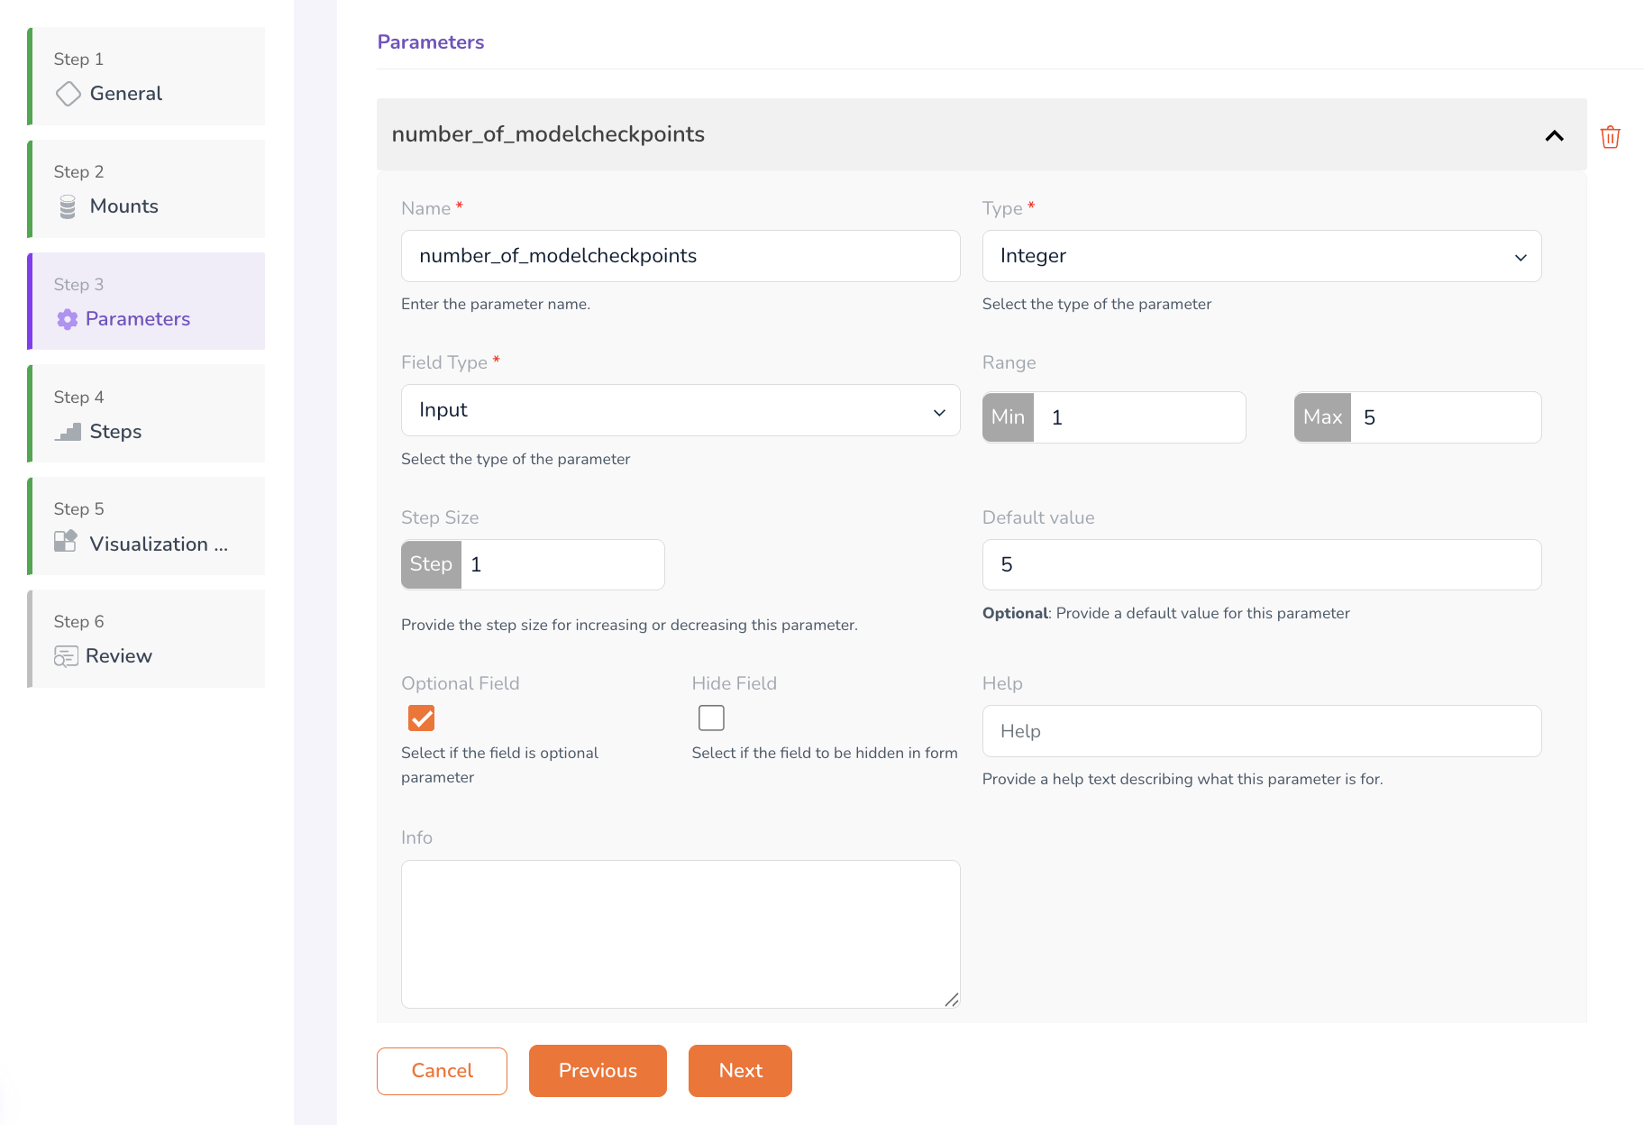1644x1125 pixels.
Task: Collapse the number_of_modelcheckpoints parameter panel
Action: (1554, 135)
